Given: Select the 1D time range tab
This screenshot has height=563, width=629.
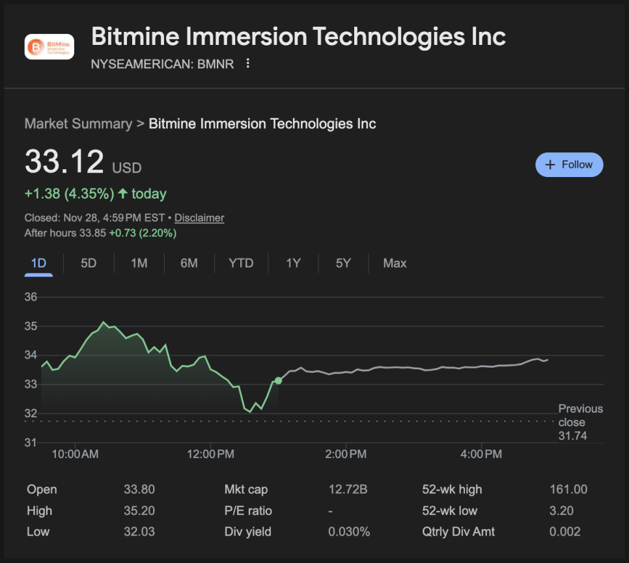Looking at the screenshot, I should point(39,264).
